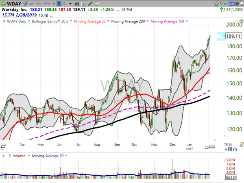Click the 662.0K volume value box
Image resolution: width=244 pixels, height=183 pixels.
[231, 177]
